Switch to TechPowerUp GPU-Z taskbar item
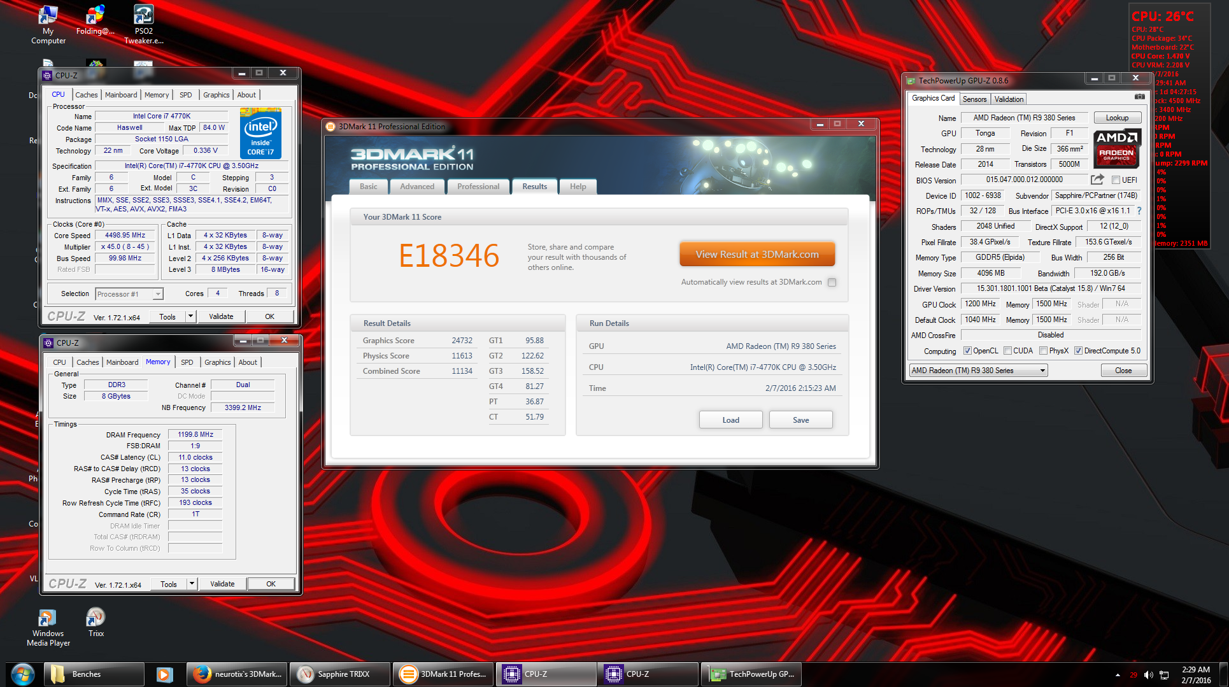1229x687 pixels. point(751,674)
